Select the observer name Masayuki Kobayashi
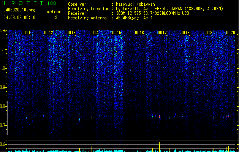 136,4
